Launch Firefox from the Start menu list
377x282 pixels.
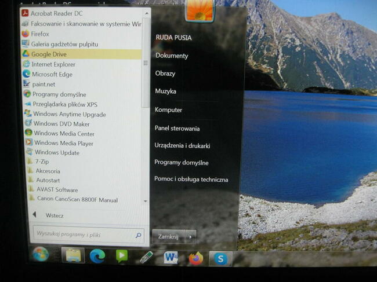click(35, 34)
